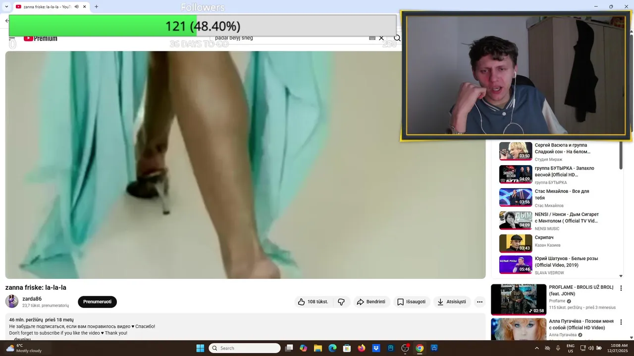Viewport: 634px width, 356px height.
Task: Open File Explorer from taskbar
Action: coord(318,348)
